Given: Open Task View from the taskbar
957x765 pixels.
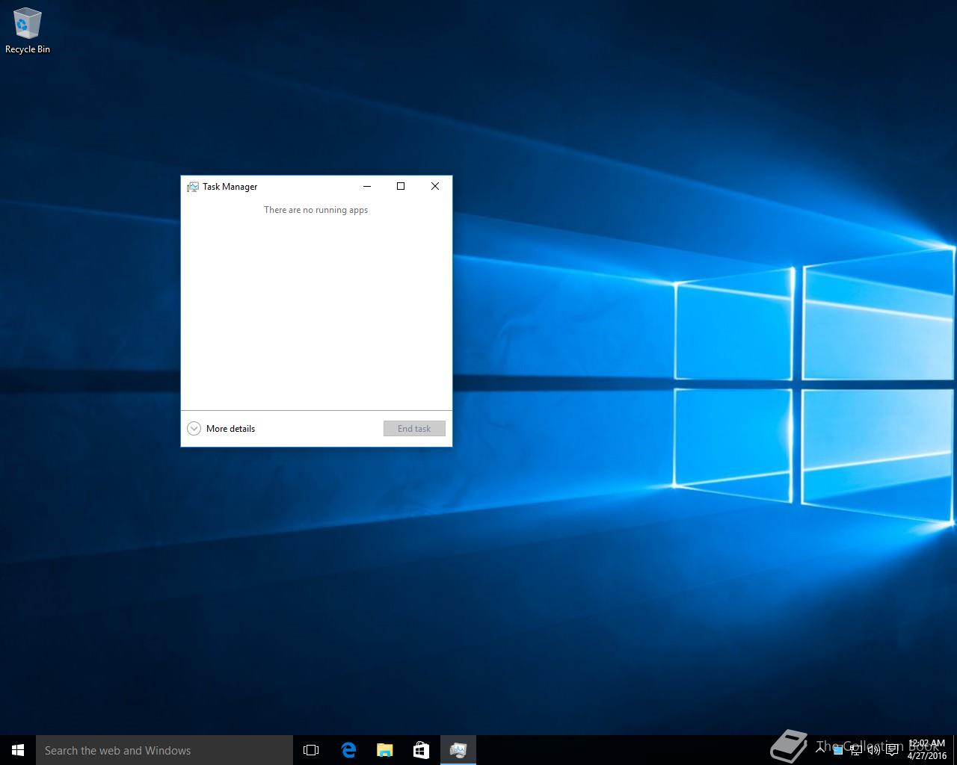Looking at the screenshot, I should point(311,750).
